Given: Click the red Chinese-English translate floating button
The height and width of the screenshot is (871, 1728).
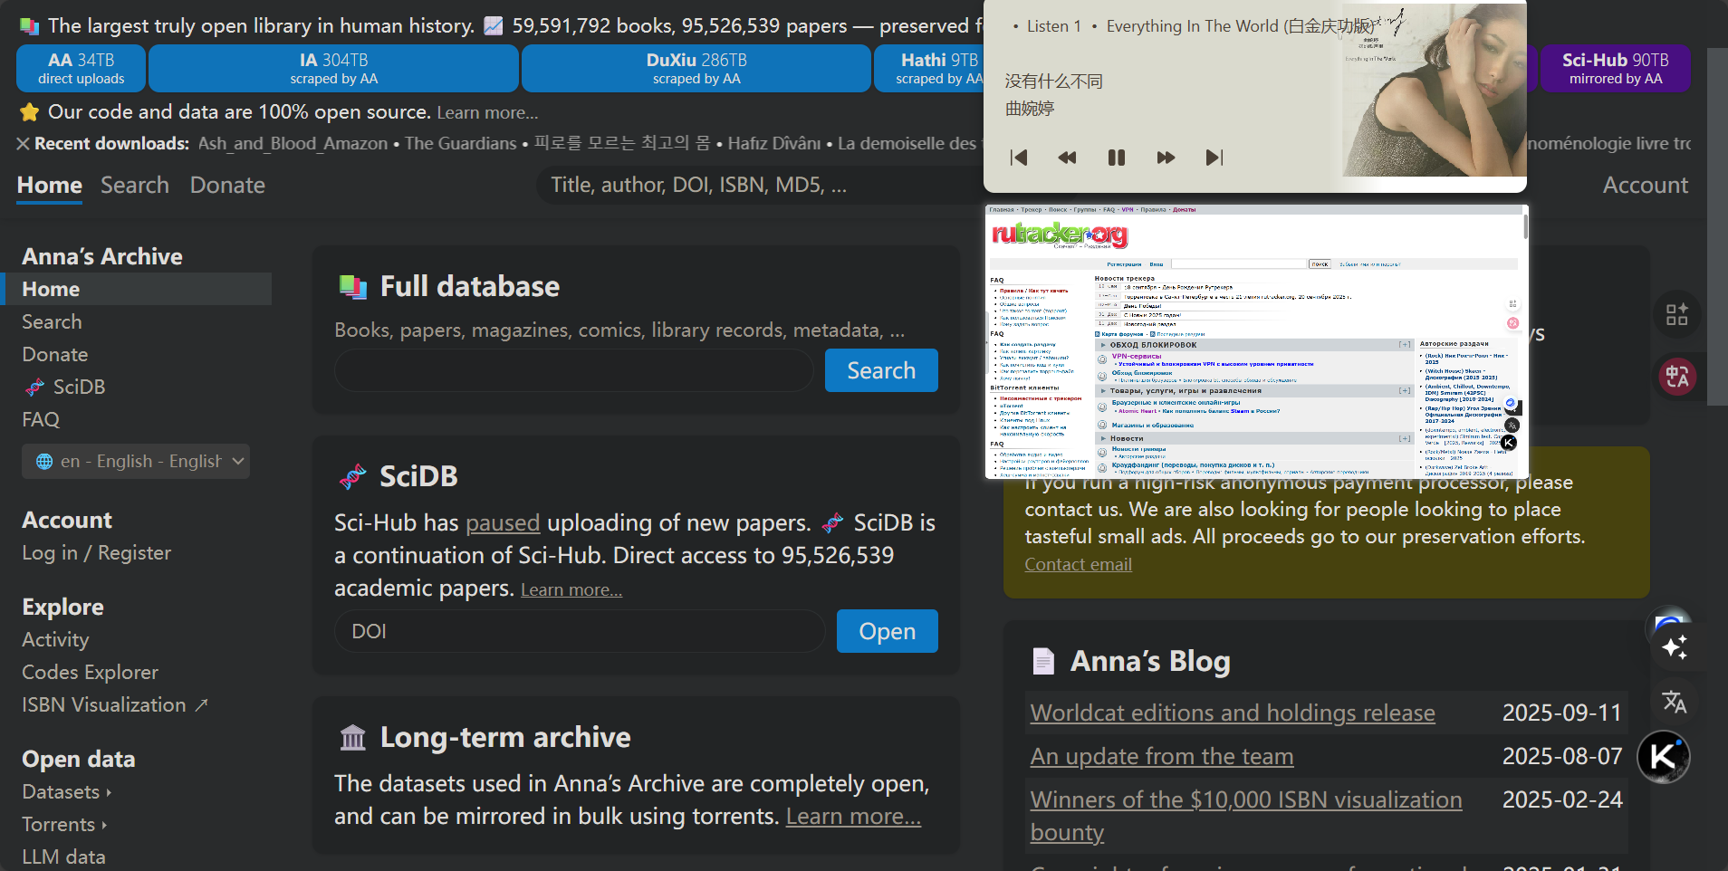Looking at the screenshot, I should (1677, 377).
